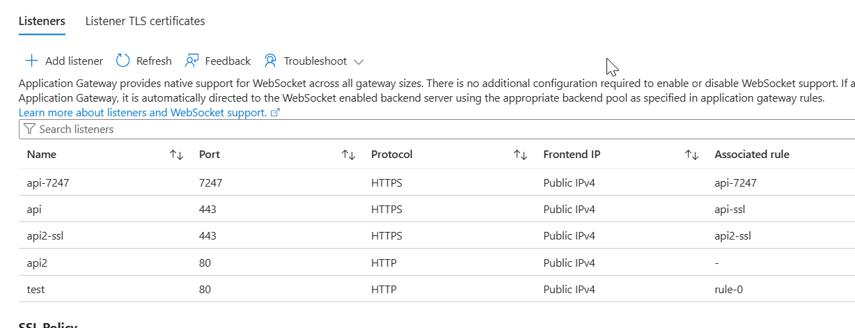Open the api-7247 listener row

click(x=48, y=183)
